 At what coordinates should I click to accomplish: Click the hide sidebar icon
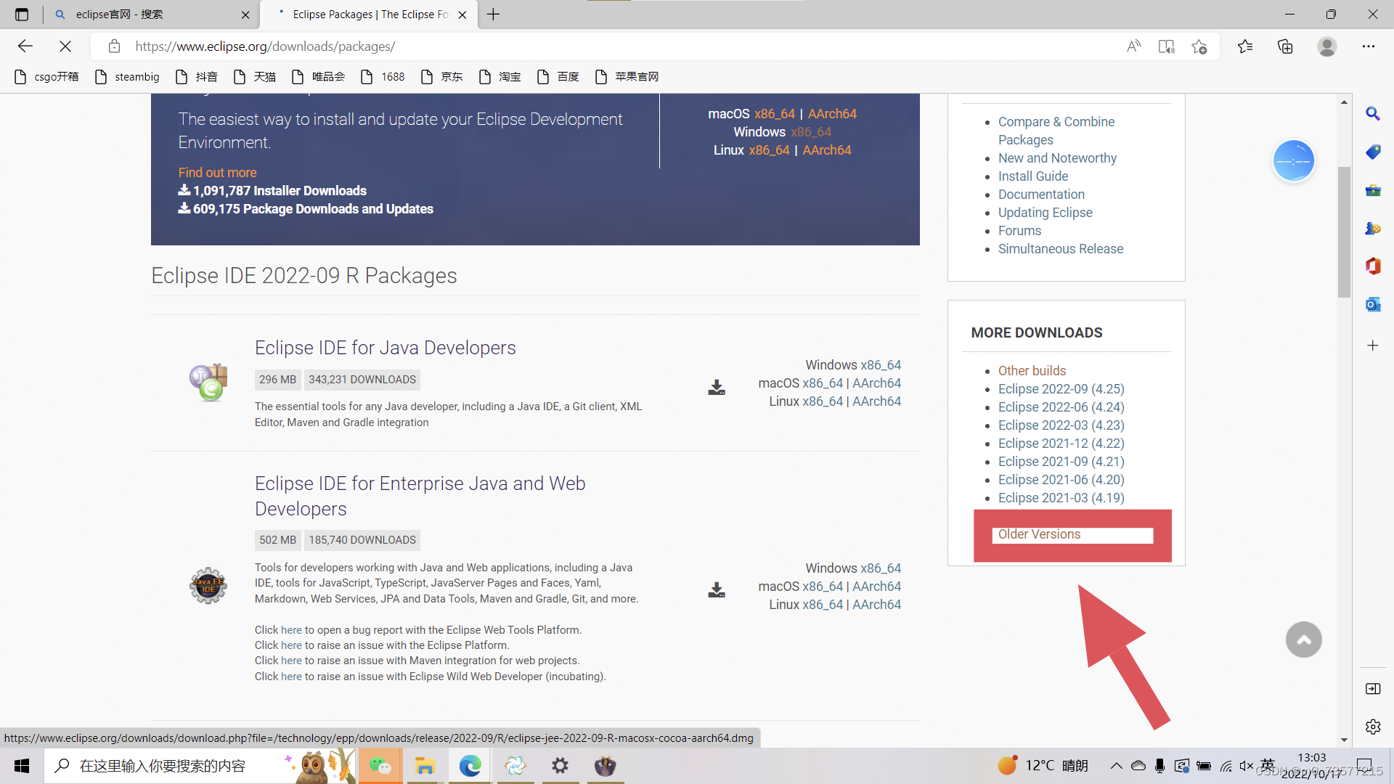[x=1373, y=689]
